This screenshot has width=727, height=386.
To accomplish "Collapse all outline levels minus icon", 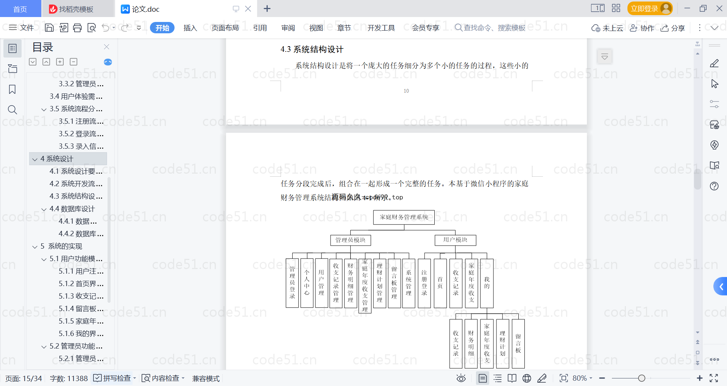I will [73, 62].
